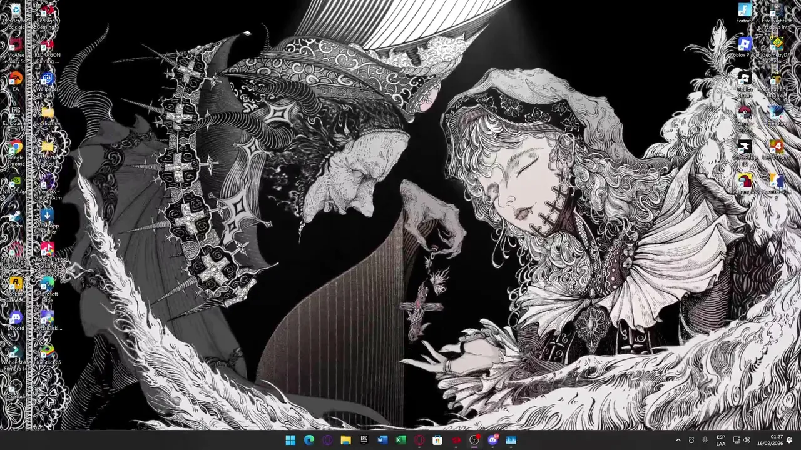
Task: Select the NVIDIA App desktop icon
Action: (x=16, y=184)
